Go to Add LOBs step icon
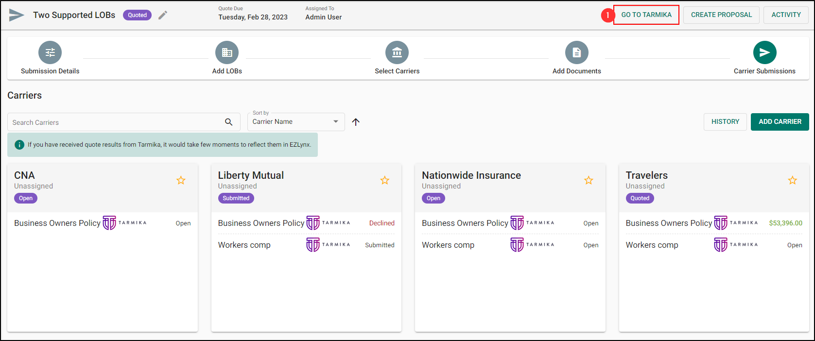The image size is (815, 341). 227,52
